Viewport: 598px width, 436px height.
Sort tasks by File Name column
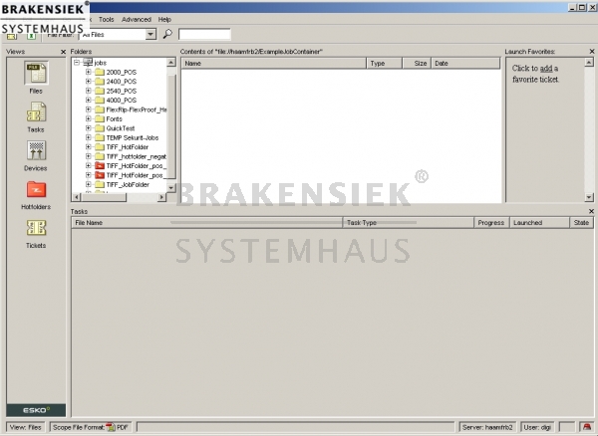pyautogui.click(x=207, y=223)
